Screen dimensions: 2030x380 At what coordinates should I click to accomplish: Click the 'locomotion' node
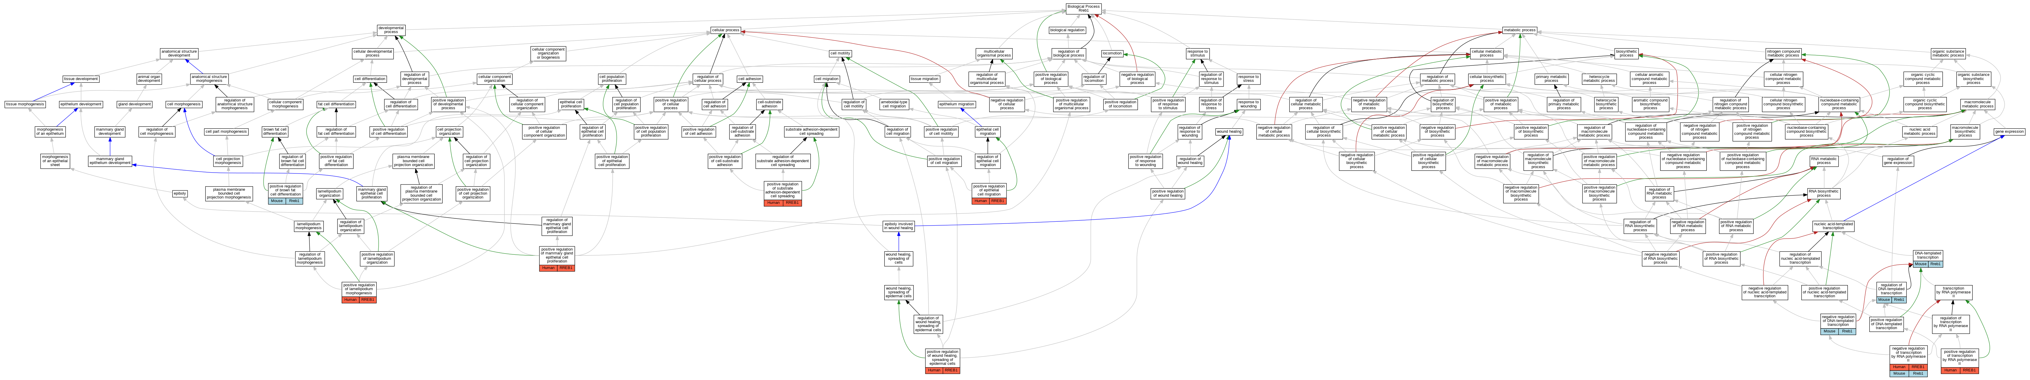pos(1112,54)
